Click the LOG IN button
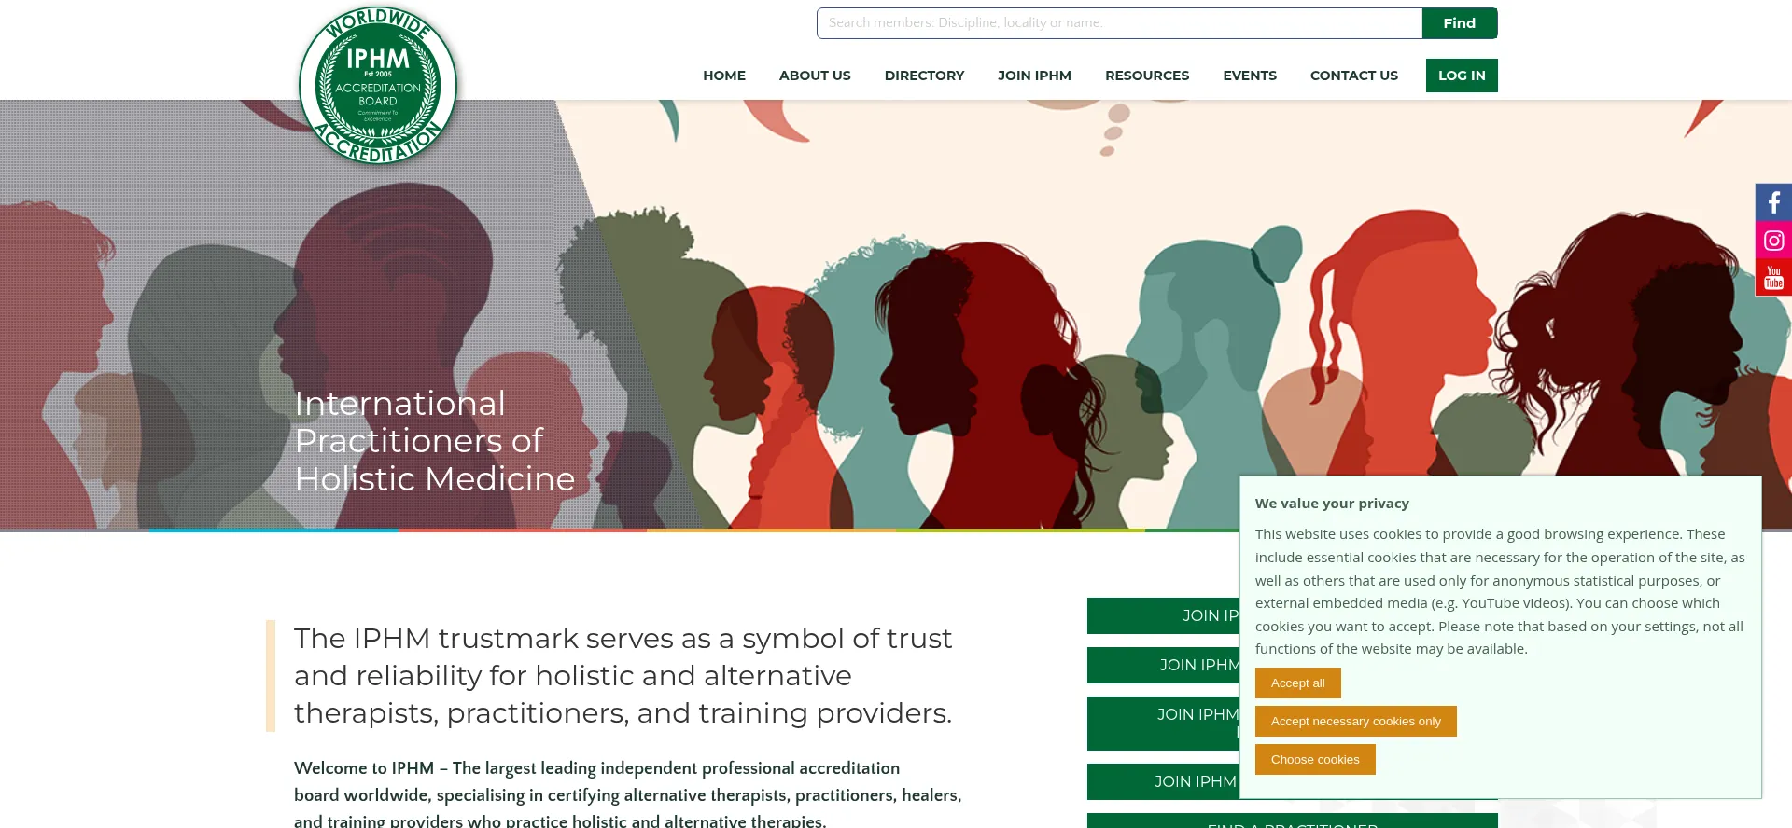Screen dimensions: 1792x828 click(x=1462, y=76)
